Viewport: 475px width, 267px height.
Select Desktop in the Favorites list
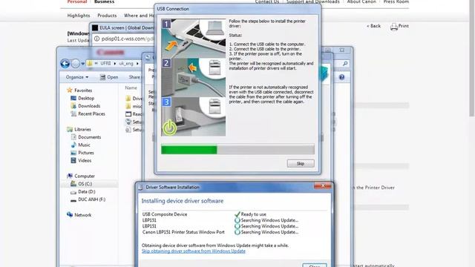(82, 98)
